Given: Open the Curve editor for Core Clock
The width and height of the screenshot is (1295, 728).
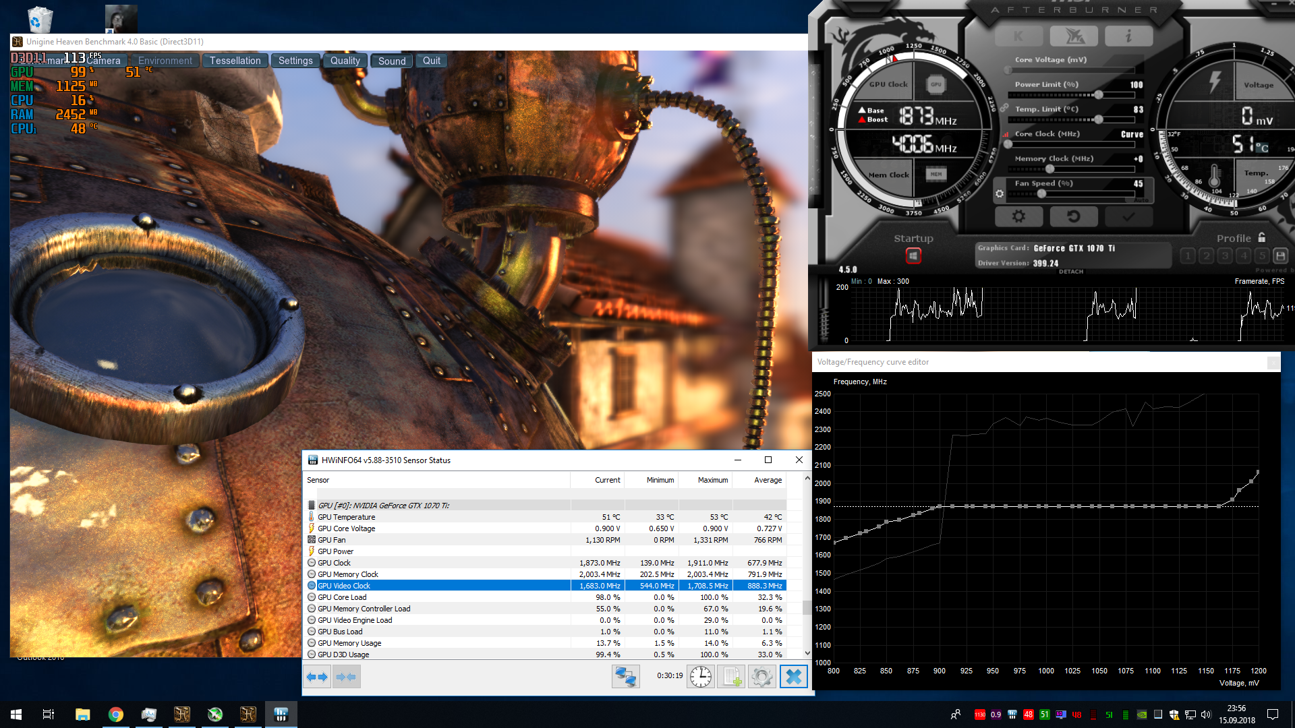Looking at the screenshot, I should [x=1132, y=134].
